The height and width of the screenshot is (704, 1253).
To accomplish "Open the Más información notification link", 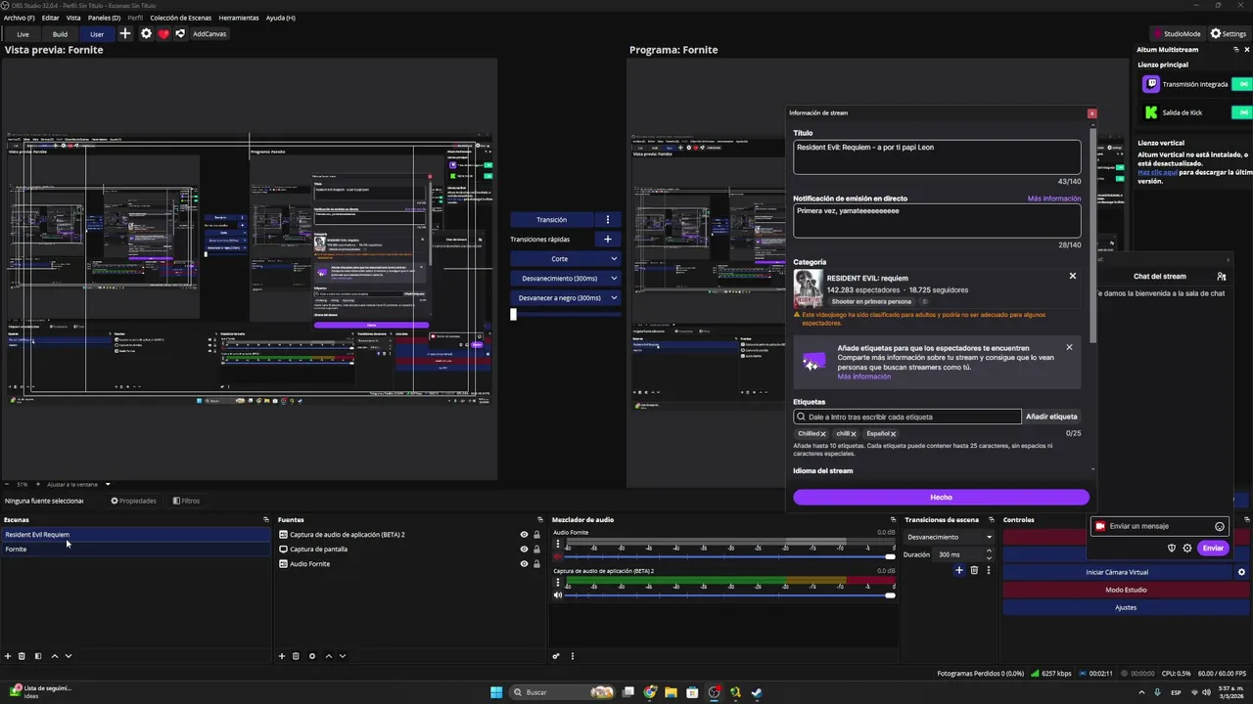I will tap(1054, 198).
